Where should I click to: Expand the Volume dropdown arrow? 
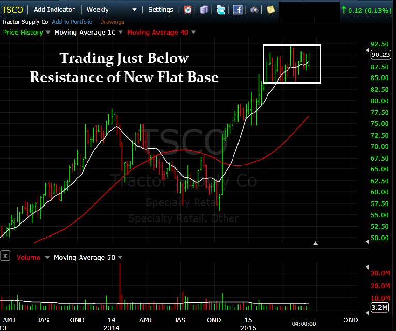[47, 257]
